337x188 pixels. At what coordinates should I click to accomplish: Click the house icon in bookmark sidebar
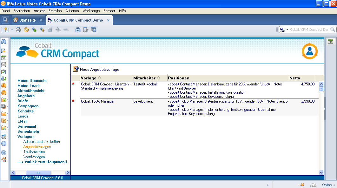4,160
